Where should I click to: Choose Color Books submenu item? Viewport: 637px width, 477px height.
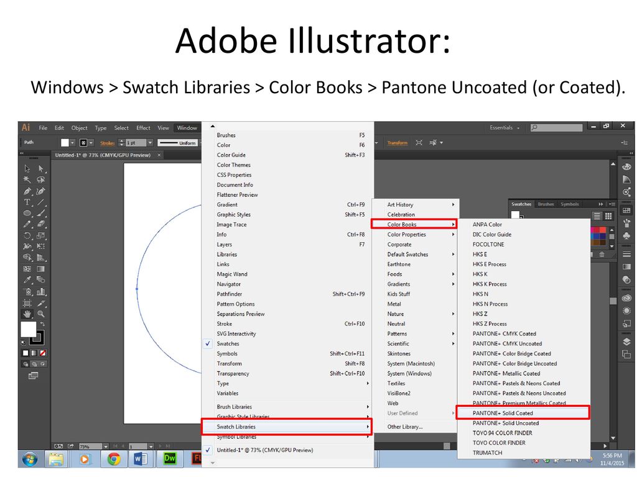pos(414,224)
